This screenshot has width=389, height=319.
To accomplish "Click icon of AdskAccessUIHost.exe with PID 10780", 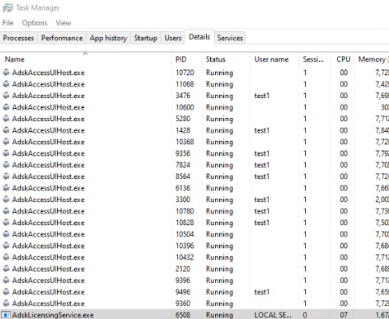I will (x=7, y=211).
